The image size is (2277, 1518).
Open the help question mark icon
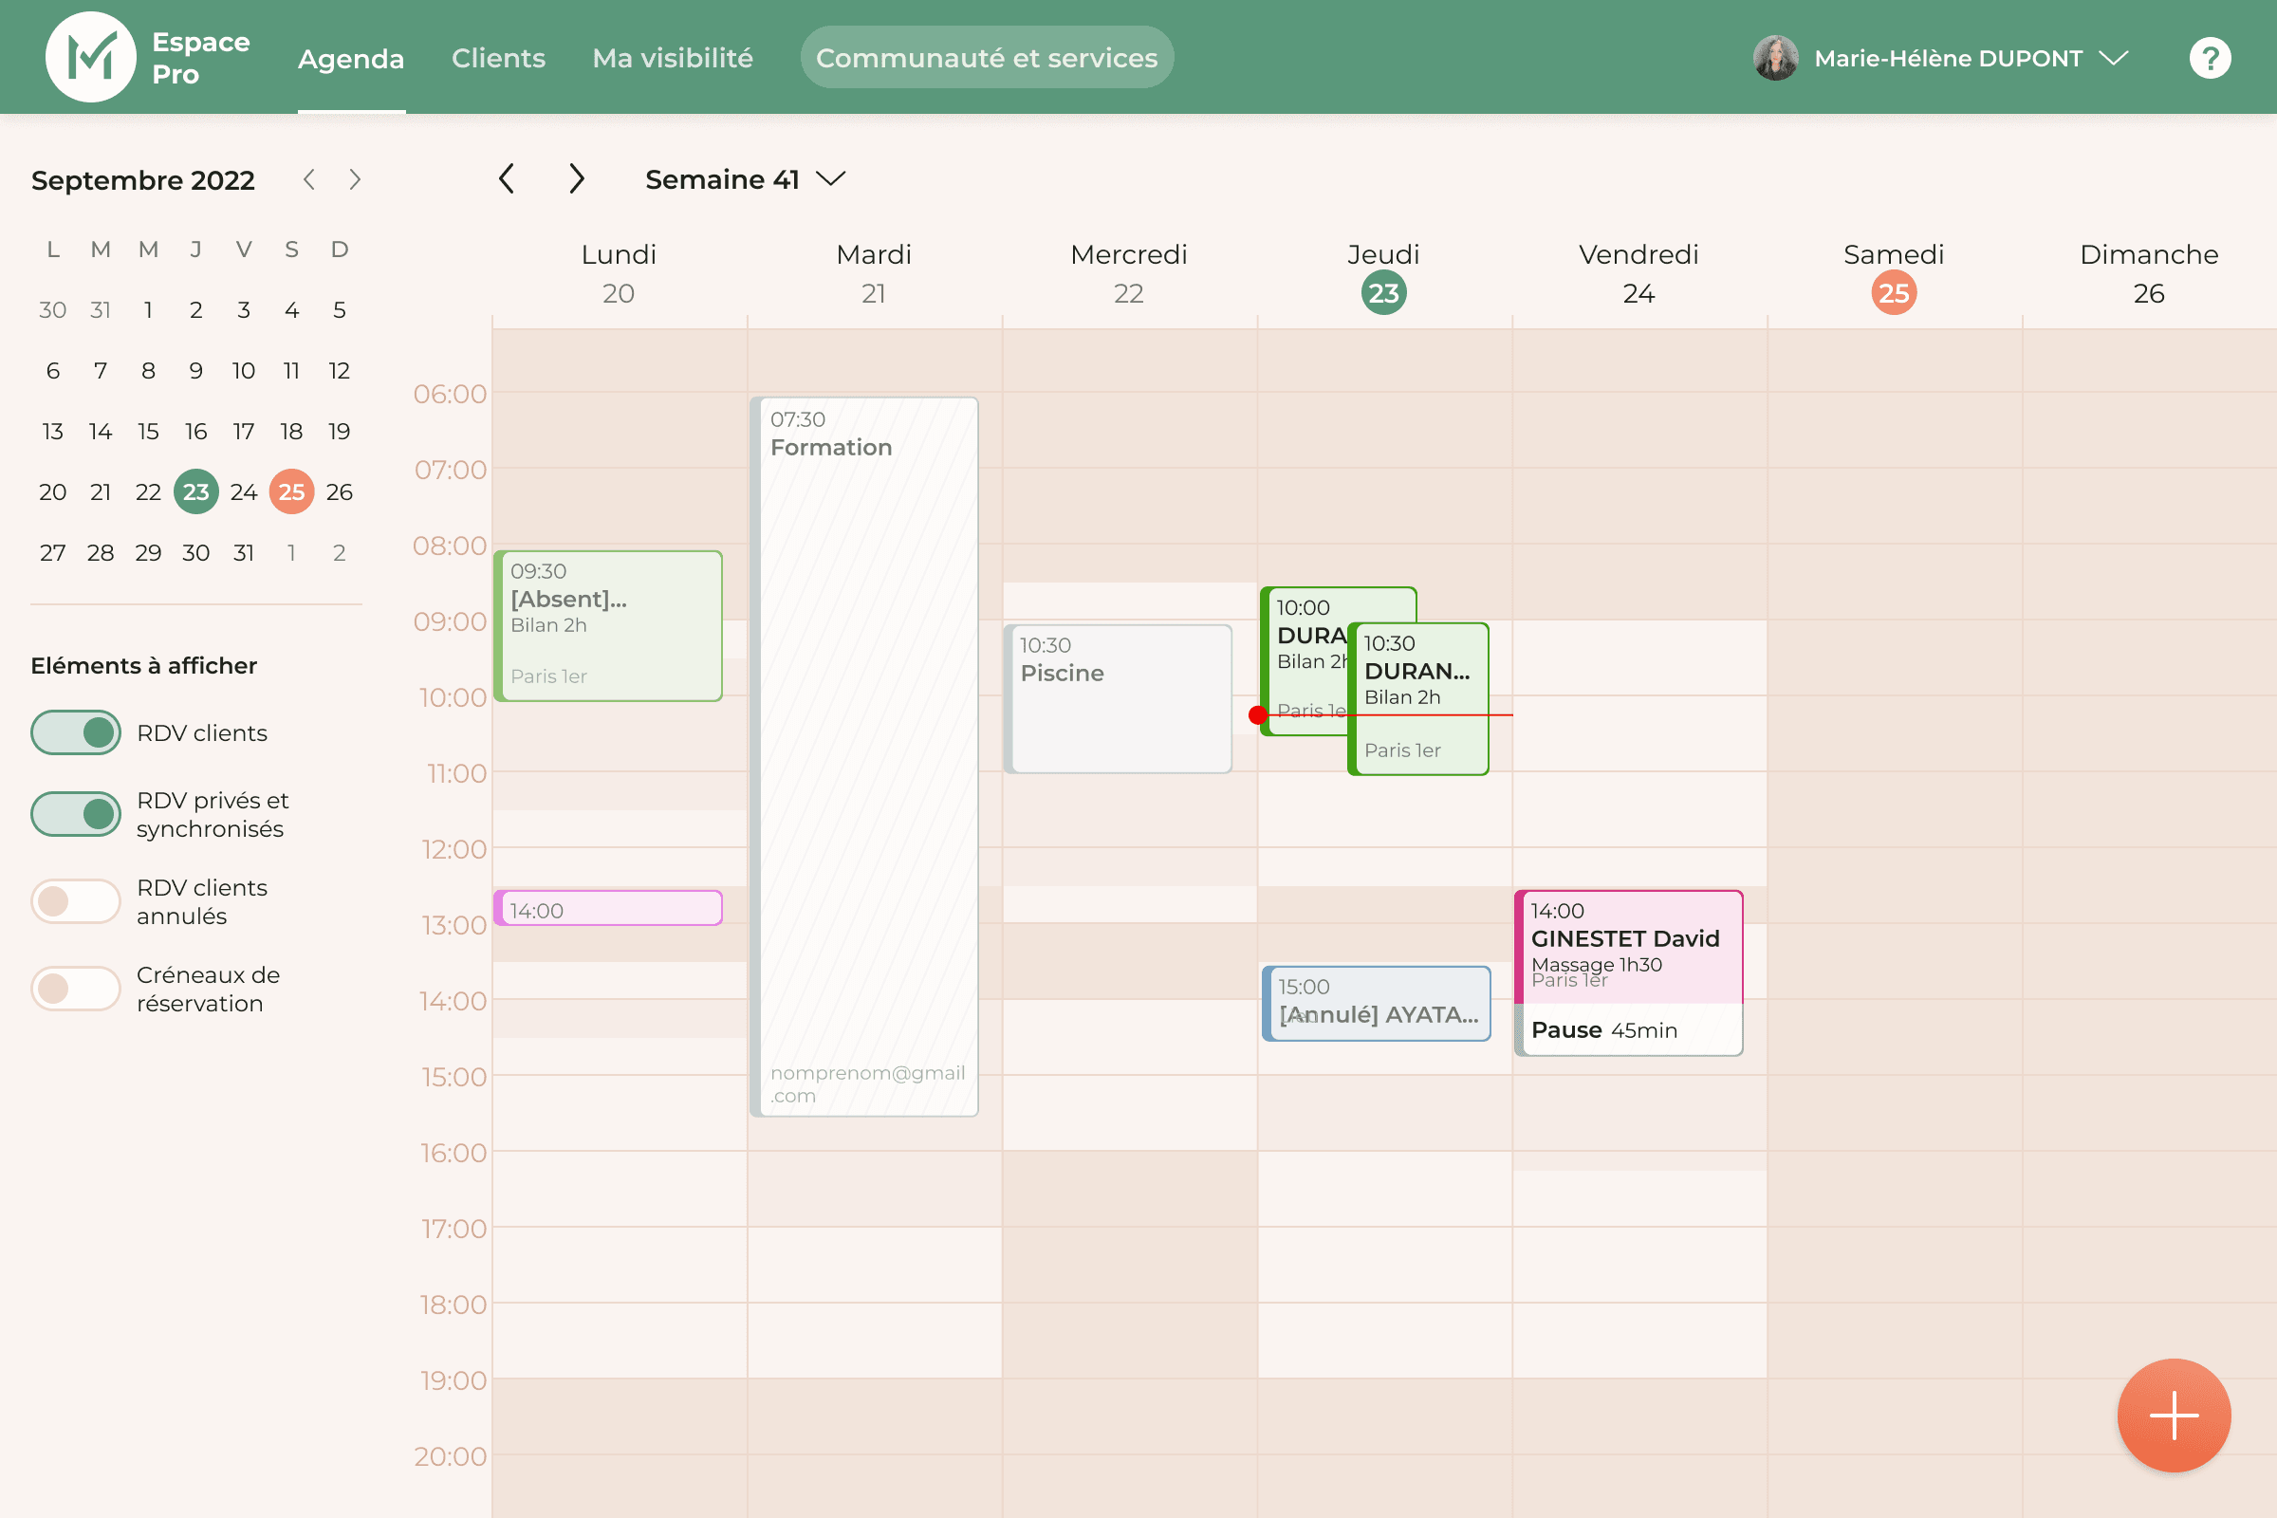[2210, 58]
